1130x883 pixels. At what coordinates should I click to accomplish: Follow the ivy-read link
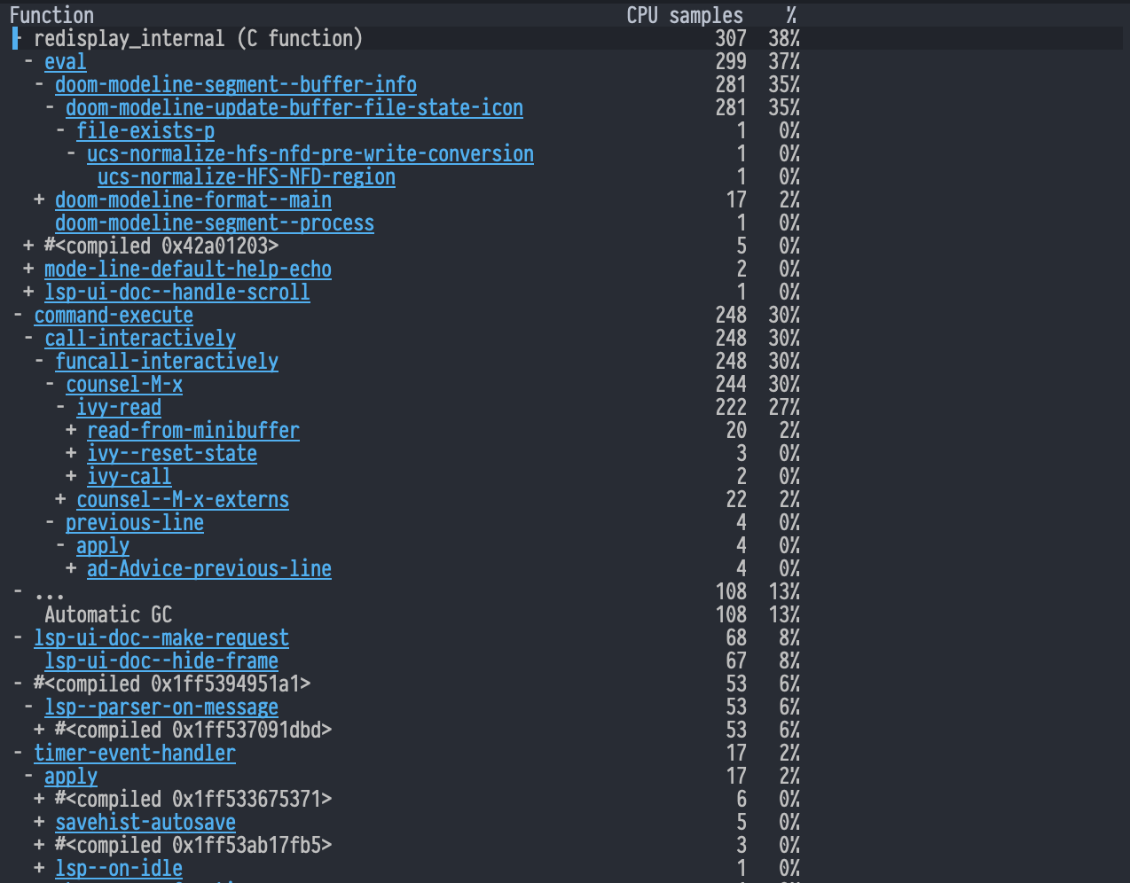pos(119,407)
